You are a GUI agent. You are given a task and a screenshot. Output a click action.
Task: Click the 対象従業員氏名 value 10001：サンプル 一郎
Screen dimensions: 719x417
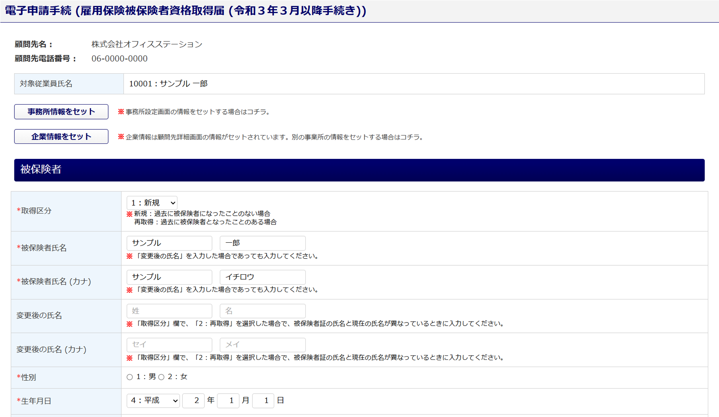tap(169, 84)
